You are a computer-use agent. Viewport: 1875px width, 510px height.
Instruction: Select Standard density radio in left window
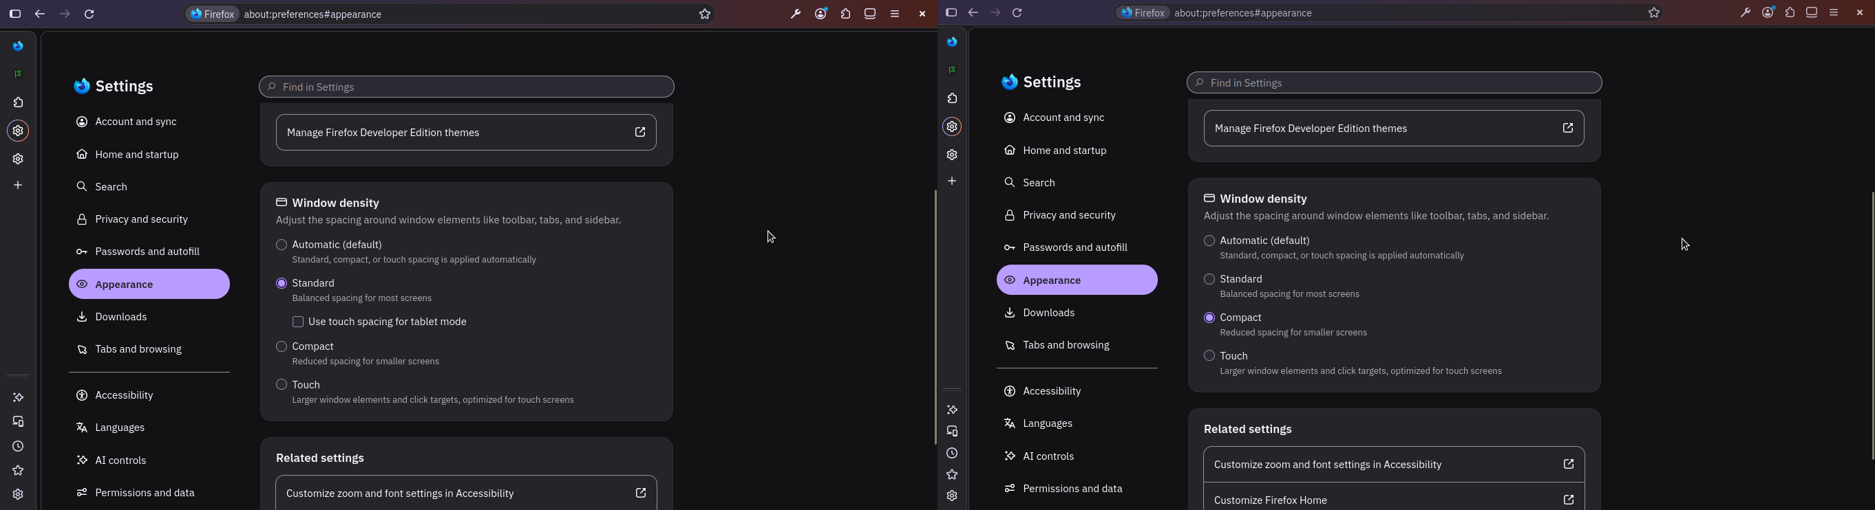[x=282, y=283]
